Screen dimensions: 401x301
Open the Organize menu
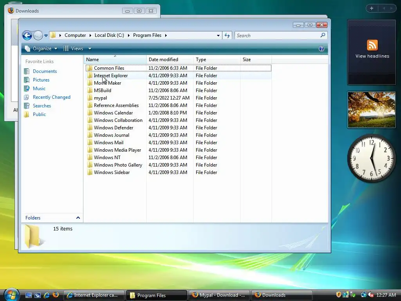coord(41,49)
